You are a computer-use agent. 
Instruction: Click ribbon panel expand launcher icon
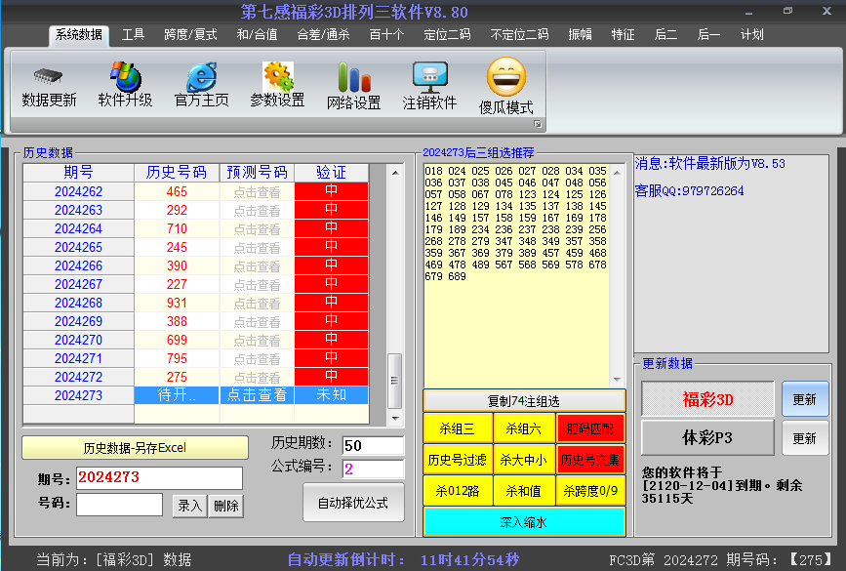(537, 125)
